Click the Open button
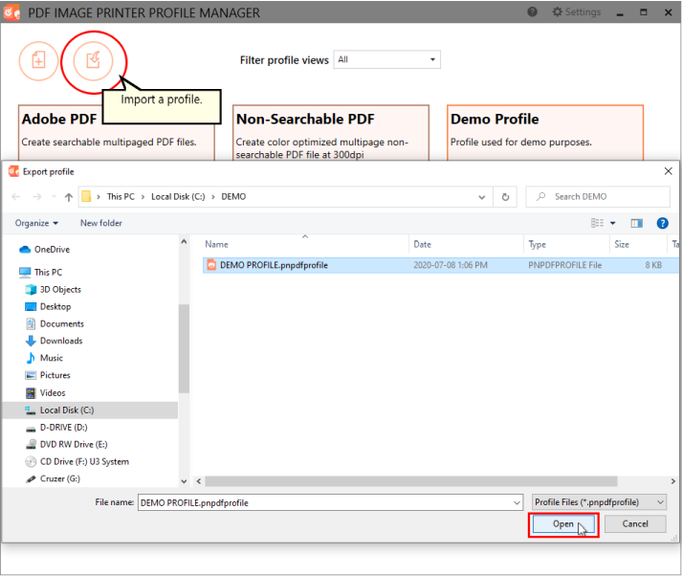682x576 pixels. tap(563, 524)
